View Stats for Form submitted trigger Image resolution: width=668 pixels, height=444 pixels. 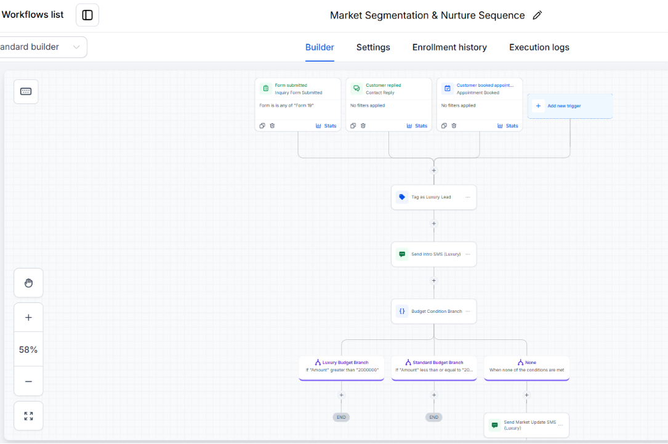(326, 126)
